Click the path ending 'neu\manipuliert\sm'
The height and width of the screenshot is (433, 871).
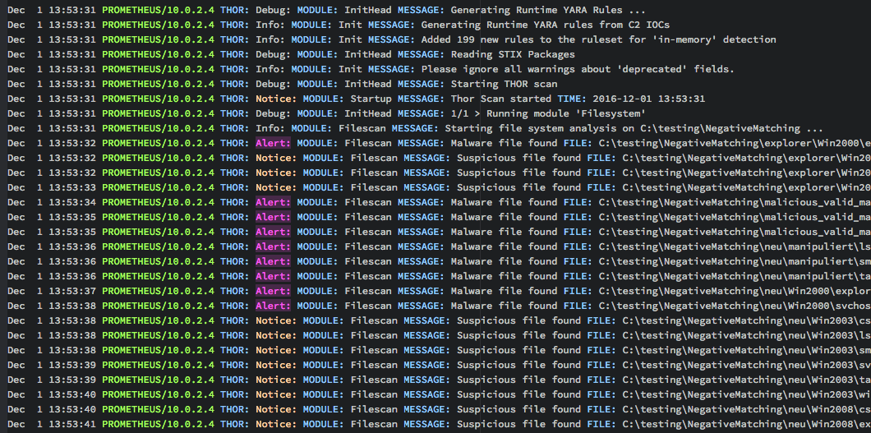(x=735, y=261)
